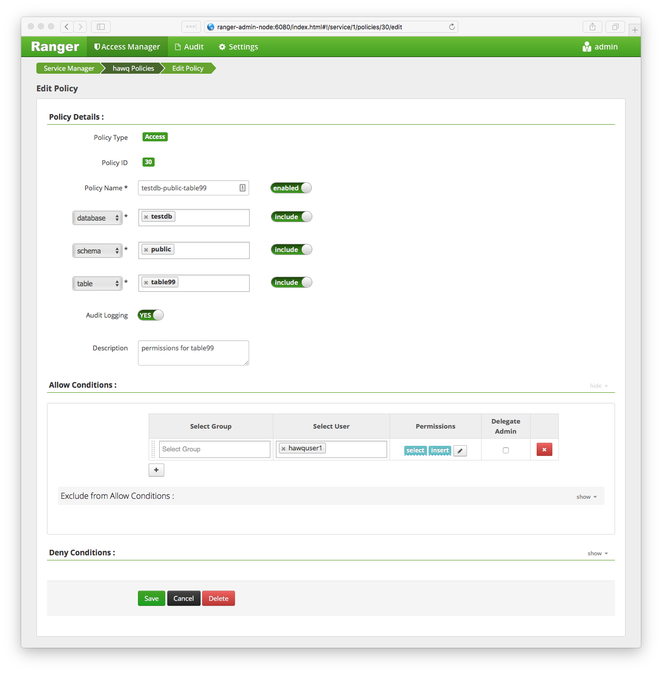Screen dimensions: 662x673
Task: Click the green Save button
Action: coord(151,598)
